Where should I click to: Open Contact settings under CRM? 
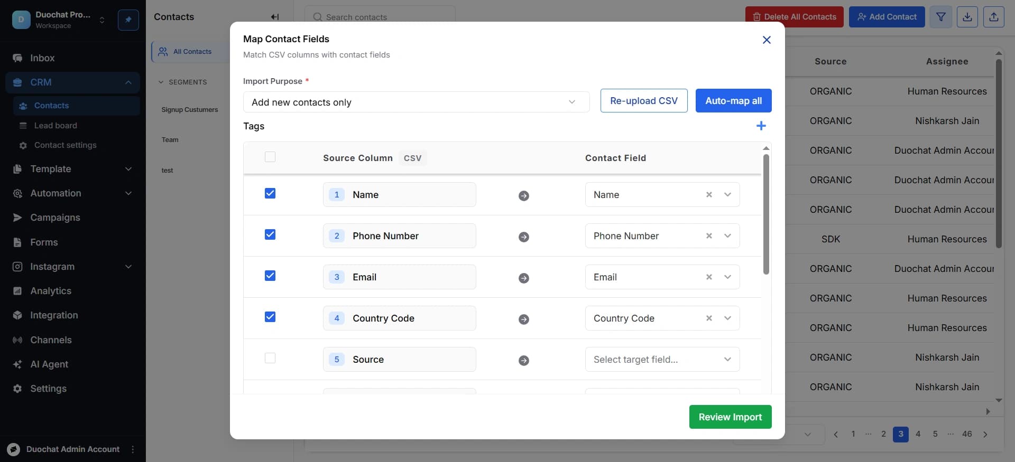[x=77, y=145]
